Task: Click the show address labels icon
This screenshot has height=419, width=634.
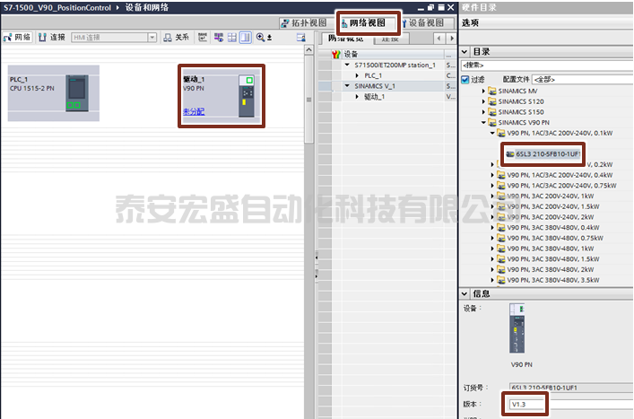Action: (203, 37)
